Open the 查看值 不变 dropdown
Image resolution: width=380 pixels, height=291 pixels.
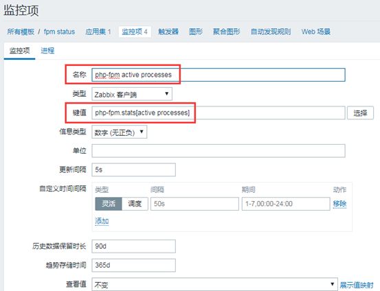[214, 284]
